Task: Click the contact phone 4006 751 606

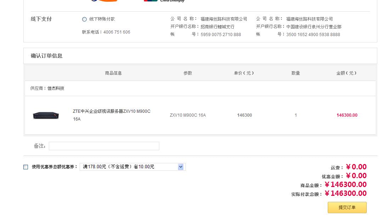Action: [x=116, y=32]
